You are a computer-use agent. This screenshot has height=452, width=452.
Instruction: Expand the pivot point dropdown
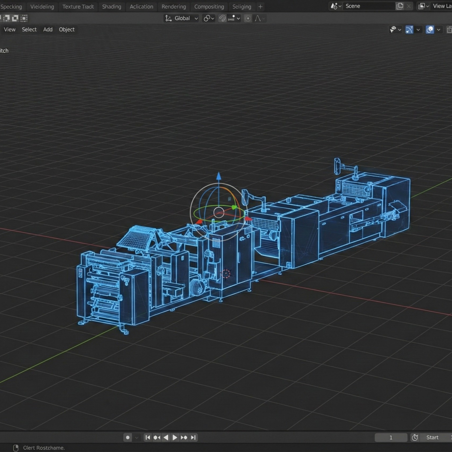point(209,18)
